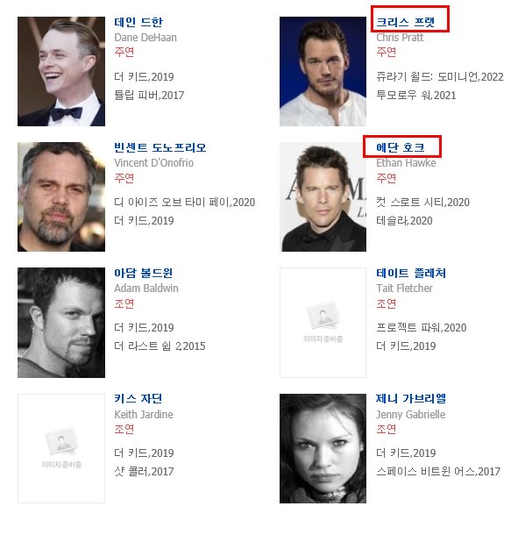Open the film 스페이스 비트윈 어스,2017
Screen dimensions: 525x549
tap(438, 471)
